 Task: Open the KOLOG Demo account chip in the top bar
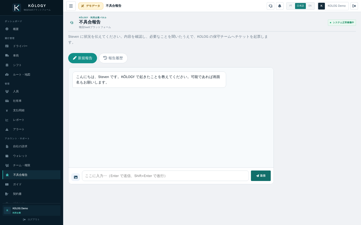(333, 6)
